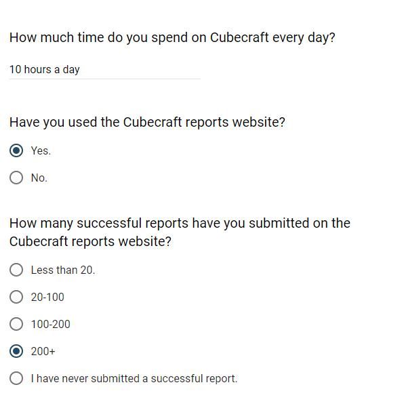This screenshot has height=408, width=406.
Task: Click the selected "200+" radio circle
Action: coord(16,351)
